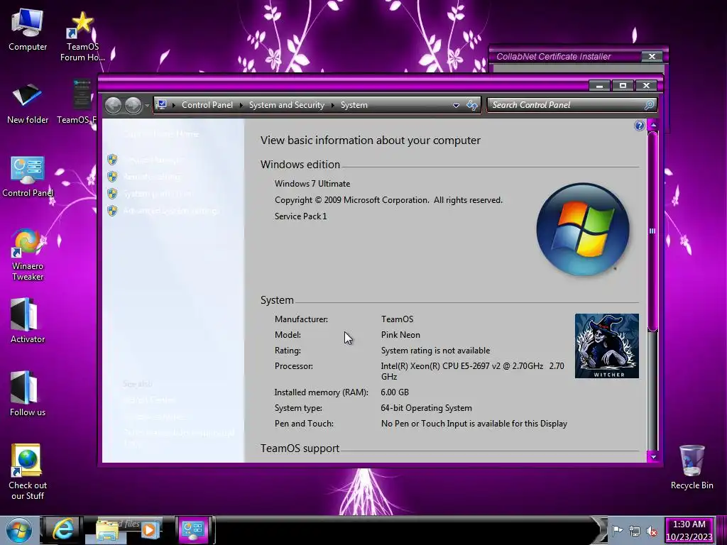727x545 pixels.
Task: Select System breadcrumb
Action: click(354, 105)
